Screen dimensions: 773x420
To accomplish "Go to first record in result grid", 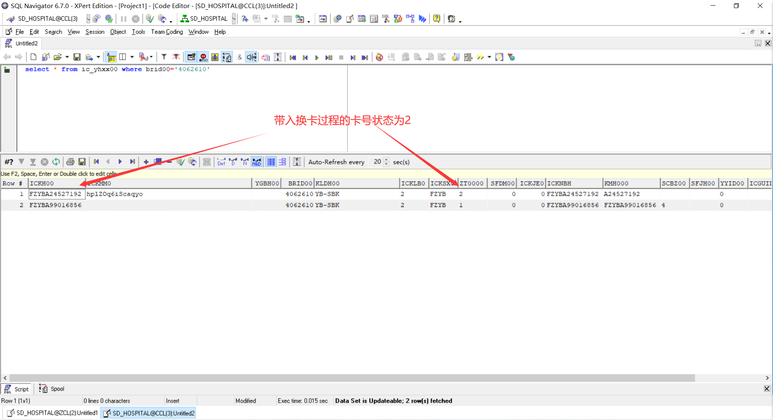I will (96, 162).
